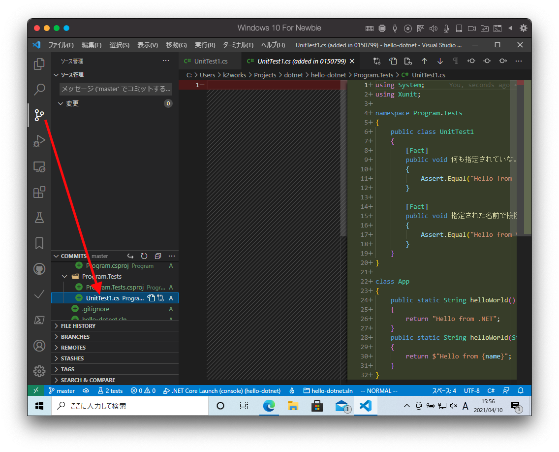Open the Explorer view in activity bar
Image resolution: width=559 pixels, height=452 pixels.
point(39,64)
